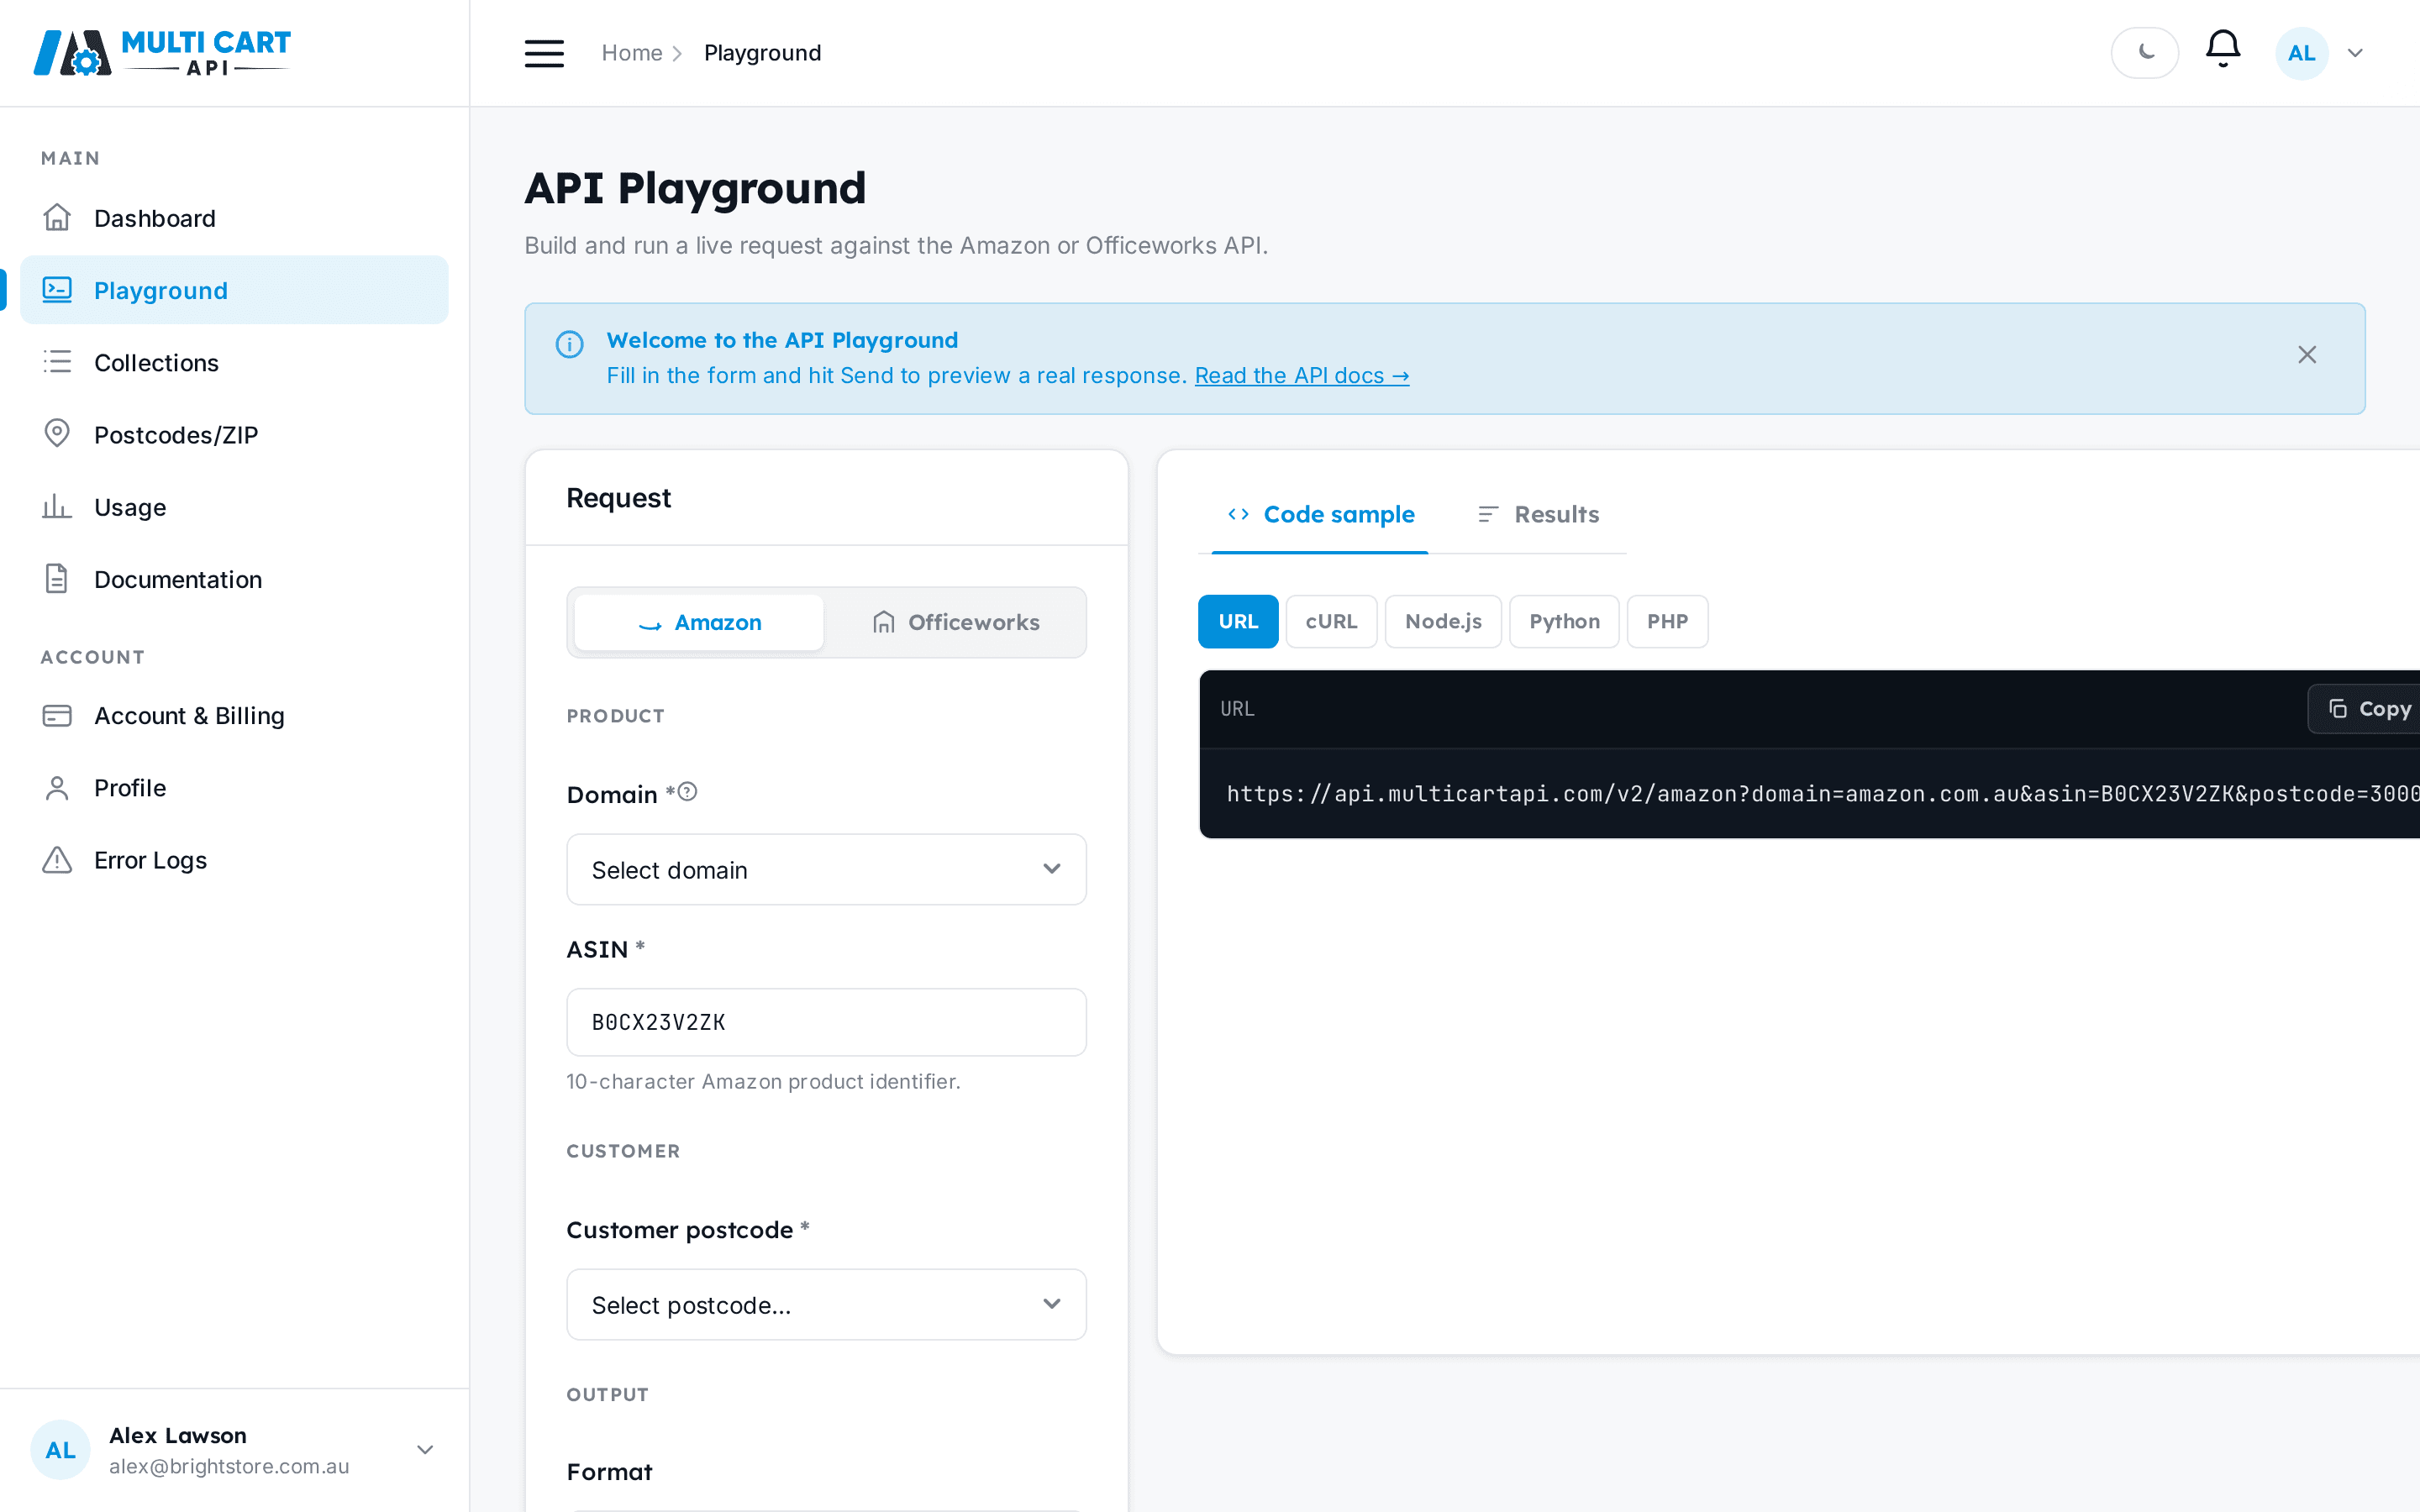Viewport: 2420px width, 1512px height.
Task: Dismiss the welcome banner
Action: point(2307,355)
